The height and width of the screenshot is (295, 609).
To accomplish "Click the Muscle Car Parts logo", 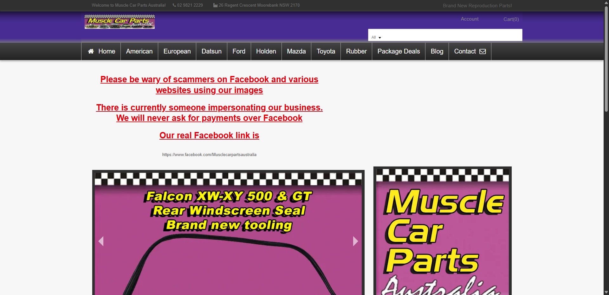I will pos(120,22).
